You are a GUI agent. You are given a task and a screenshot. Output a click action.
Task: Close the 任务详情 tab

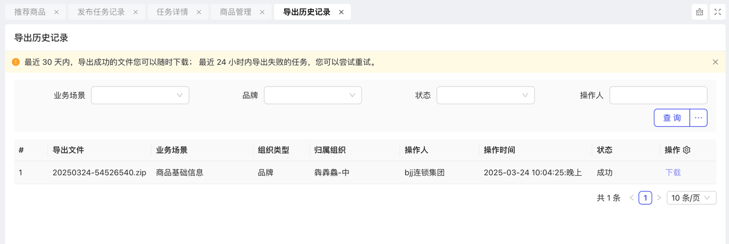[198, 12]
